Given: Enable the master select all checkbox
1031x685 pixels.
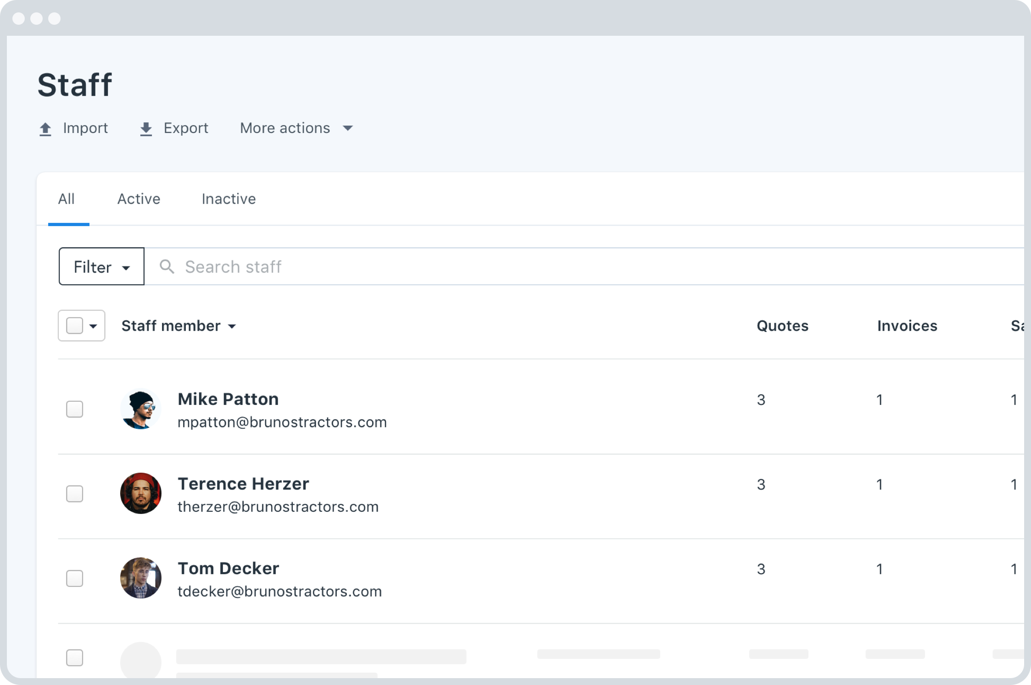Looking at the screenshot, I should tap(74, 325).
